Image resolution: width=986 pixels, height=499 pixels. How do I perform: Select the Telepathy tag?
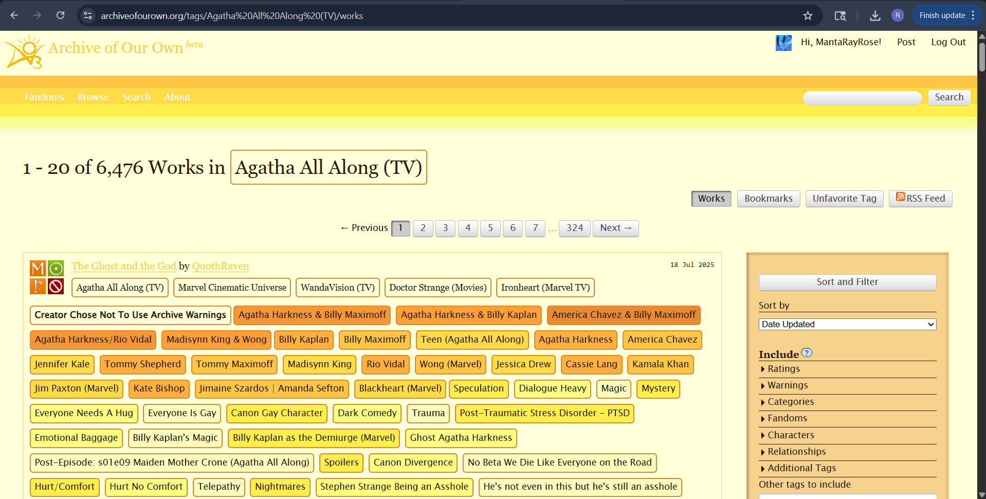[x=219, y=487]
